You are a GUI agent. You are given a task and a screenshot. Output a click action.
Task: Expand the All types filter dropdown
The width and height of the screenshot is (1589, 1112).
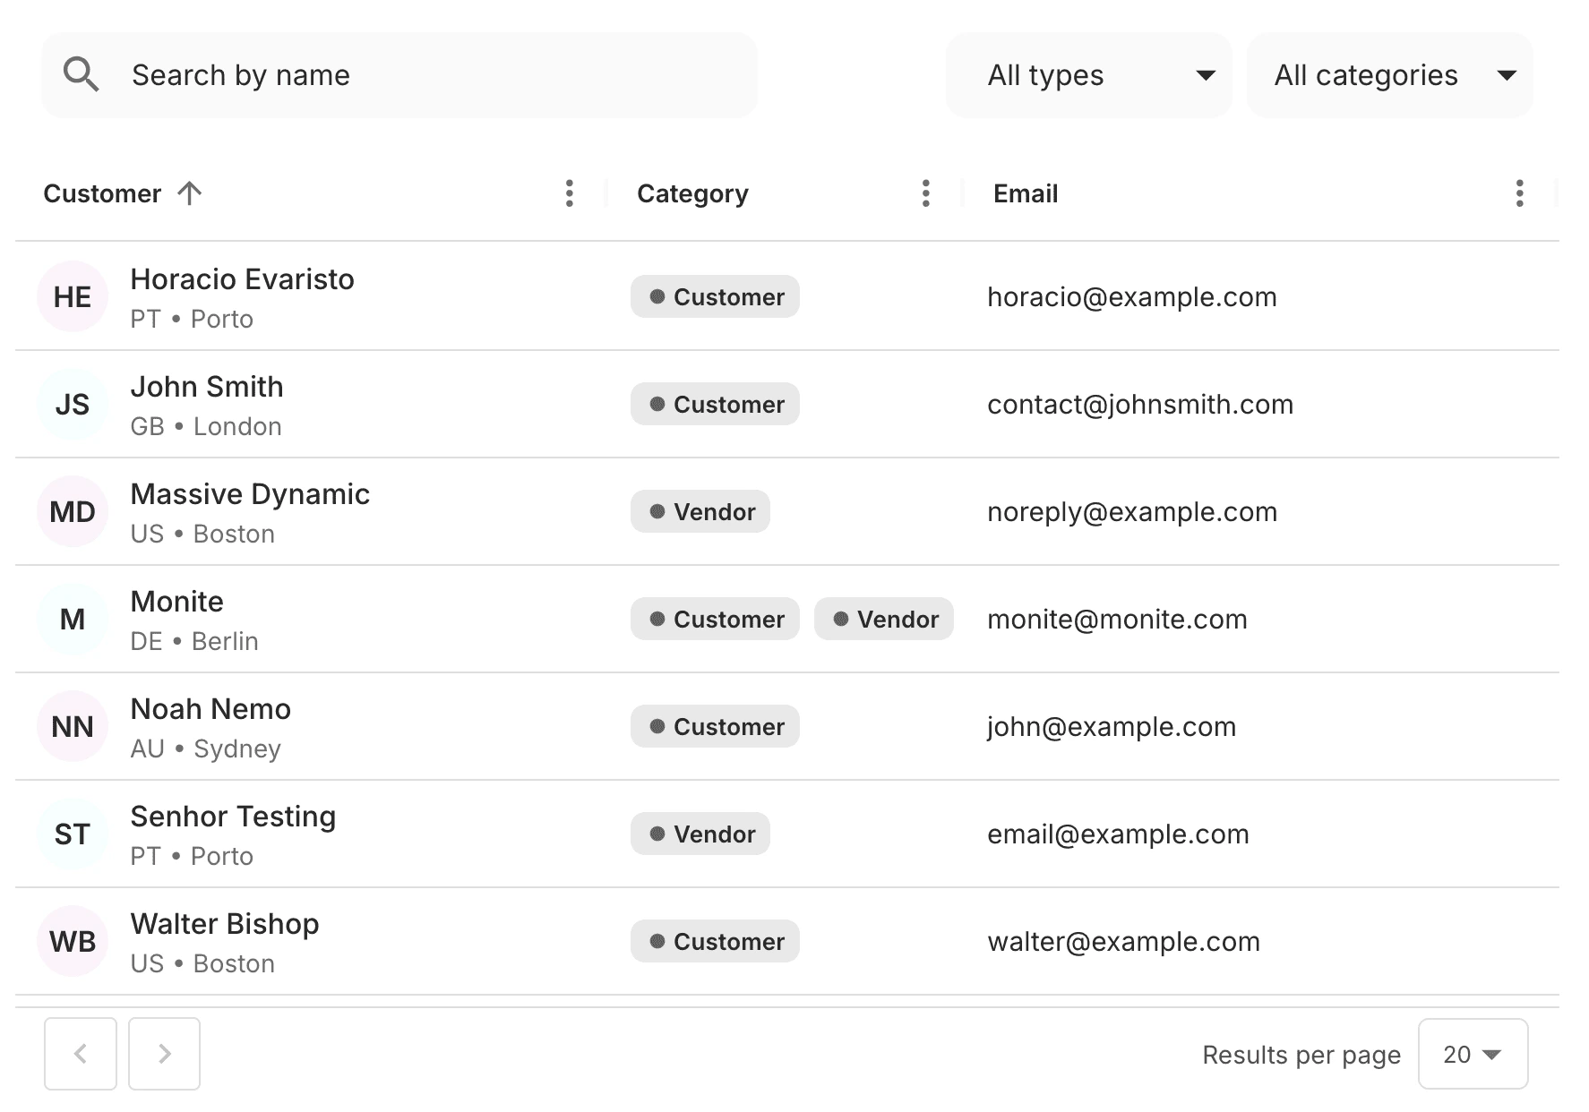(1088, 75)
